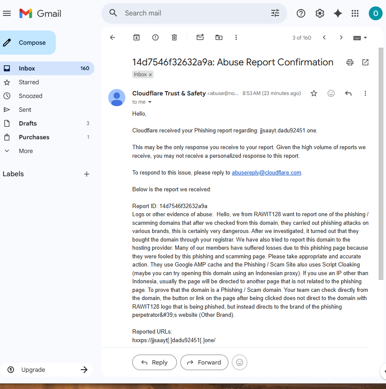Remove the Inbox label from conversation
This screenshot has width=386, height=389.
pyautogui.click(x=150, y=74)
